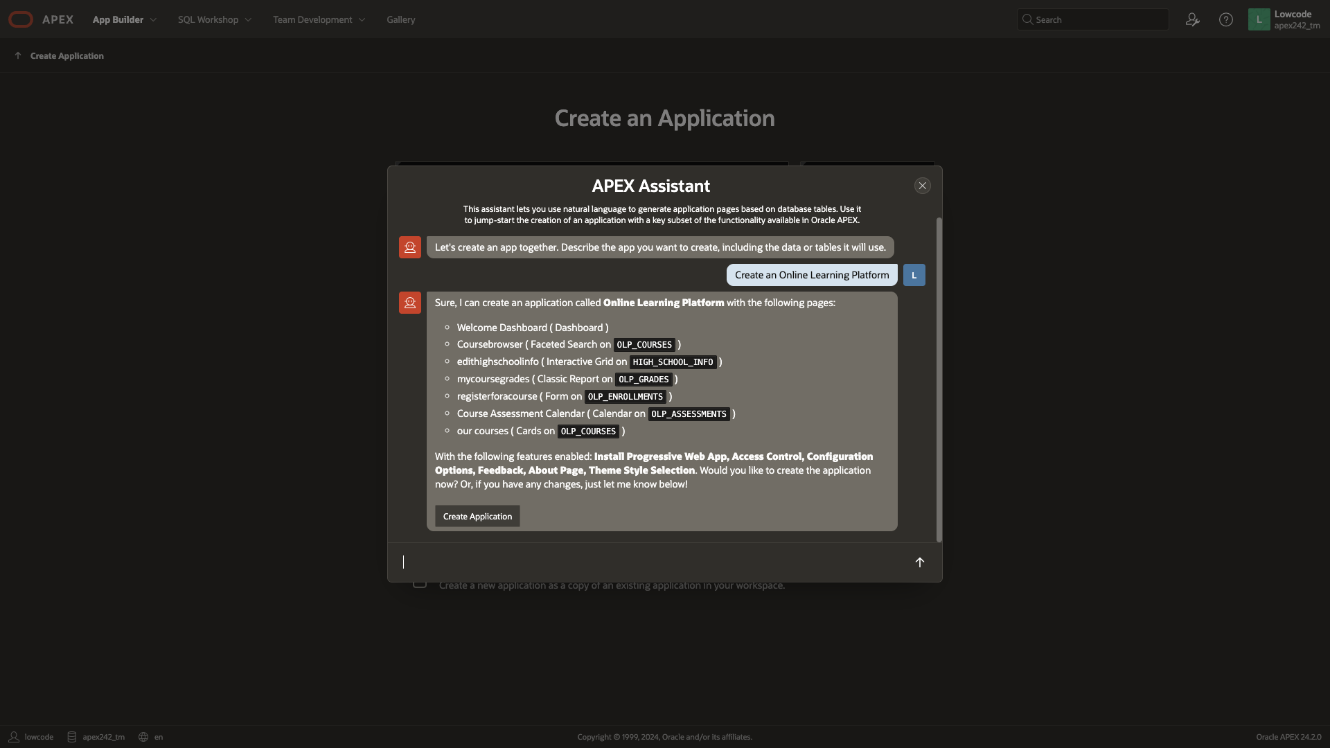Close the APEX Assistant dialog

[x=922, y=186]
